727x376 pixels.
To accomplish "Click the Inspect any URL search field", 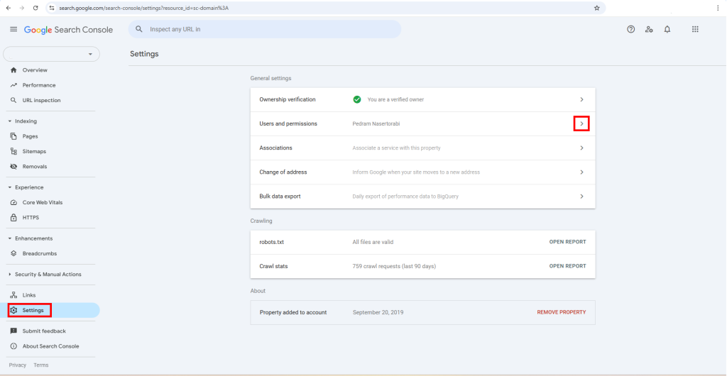I will 270,29.
